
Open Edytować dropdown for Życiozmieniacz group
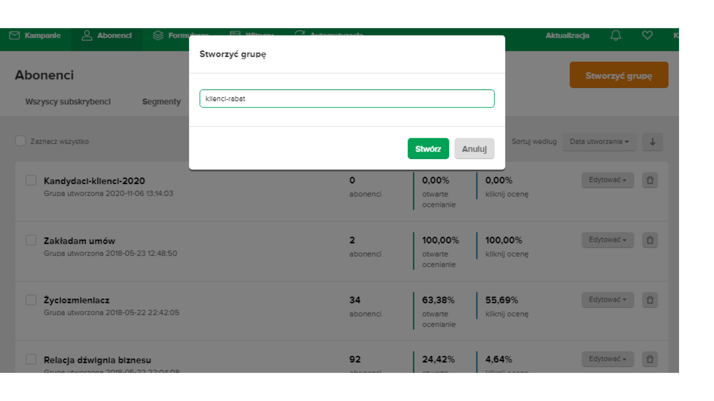click(607, 300)
